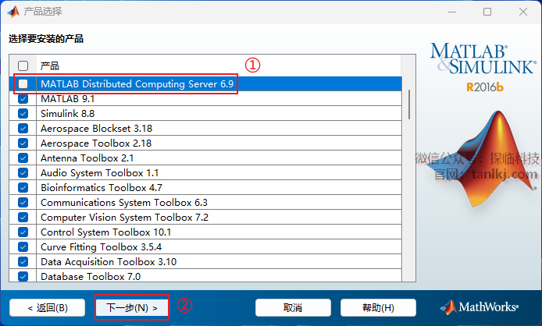Image resolution: width=542 pixels, height=326 pixels.
Task: Click the MathWorks logo in footer
Action: (479, 307)
